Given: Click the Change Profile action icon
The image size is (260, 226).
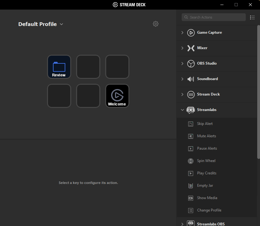Looking at the screenshot, I should (191, 211).
